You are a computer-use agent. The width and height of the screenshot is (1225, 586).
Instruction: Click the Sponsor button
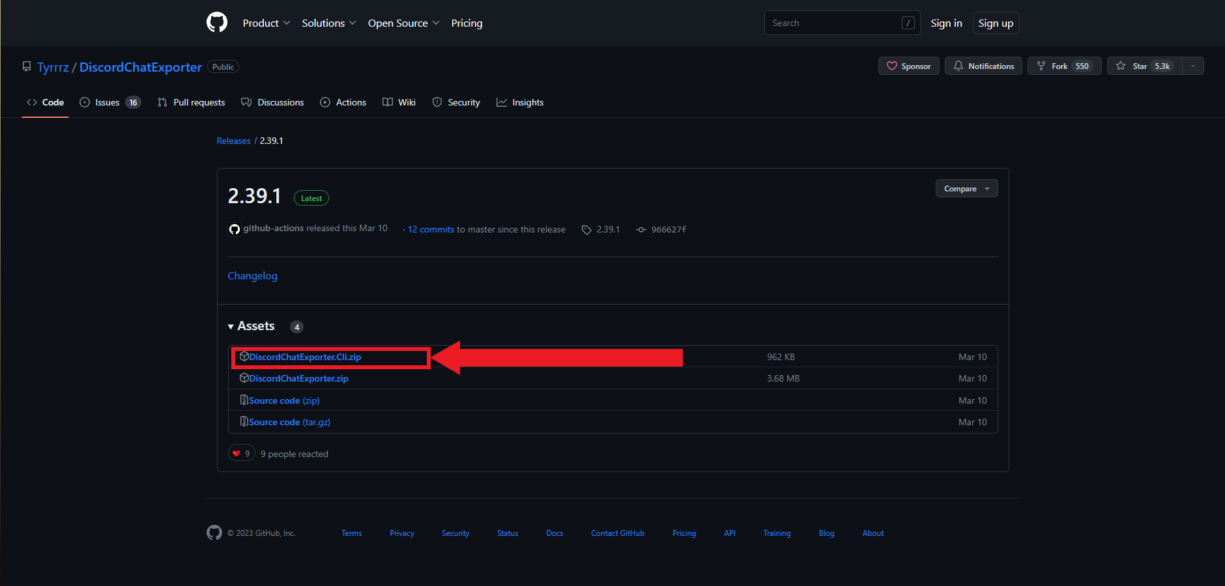(x=908, y=66)
